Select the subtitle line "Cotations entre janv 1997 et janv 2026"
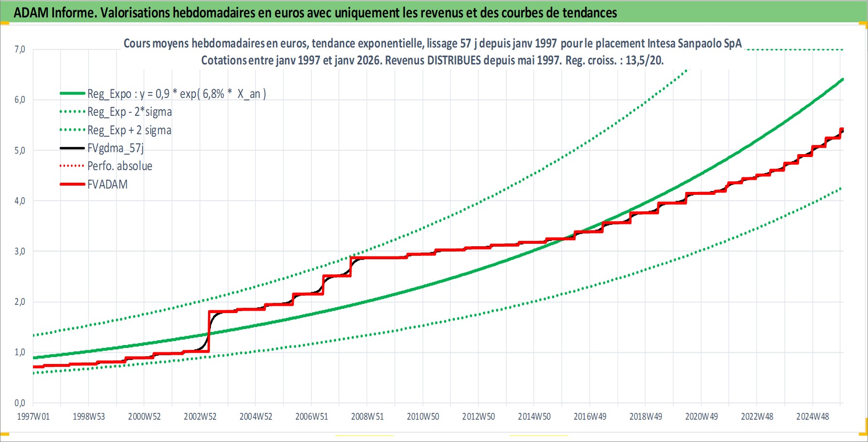868x442 pixels. (x=433, y=61)
